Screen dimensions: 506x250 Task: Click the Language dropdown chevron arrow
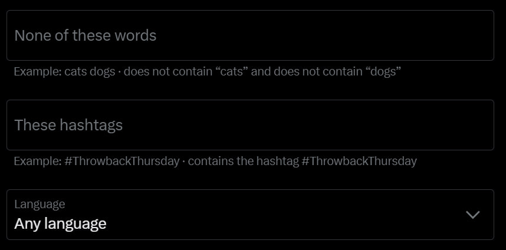click(x=472, y=215)
